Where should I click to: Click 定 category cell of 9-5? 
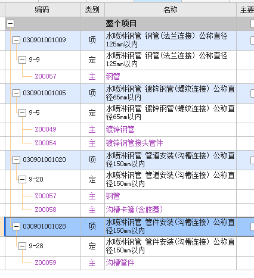92,113
